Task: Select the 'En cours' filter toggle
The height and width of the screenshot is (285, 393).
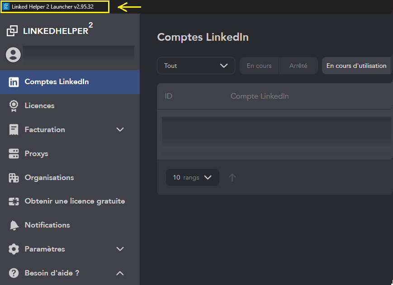Action: click(x=259, y=66)
